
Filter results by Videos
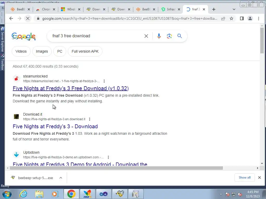click(x=21, y=51)
